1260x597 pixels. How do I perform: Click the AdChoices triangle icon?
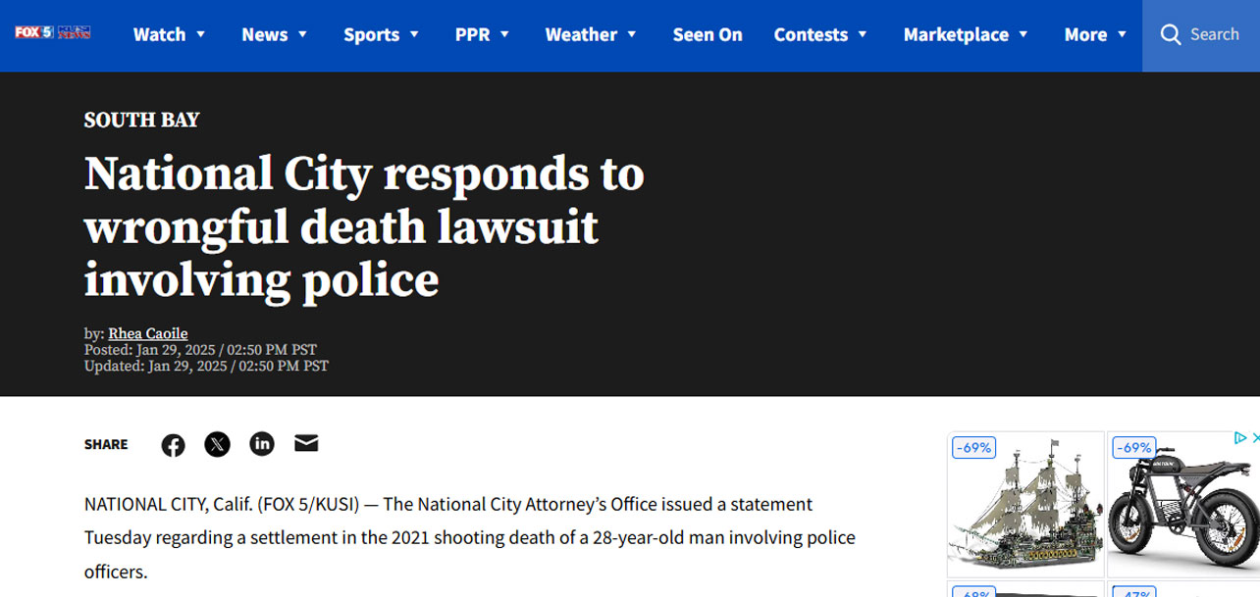[x=1240, y=438]
